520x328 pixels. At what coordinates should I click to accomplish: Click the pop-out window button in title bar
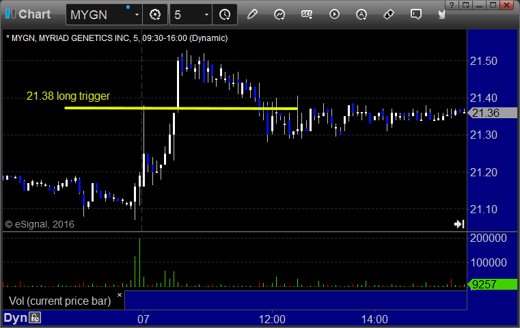(x=465, y=5)
